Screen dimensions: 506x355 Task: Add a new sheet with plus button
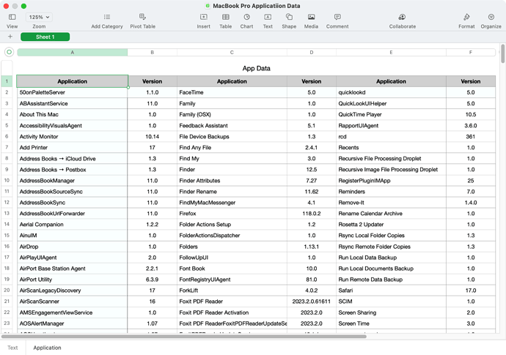[x=10, y=37]
